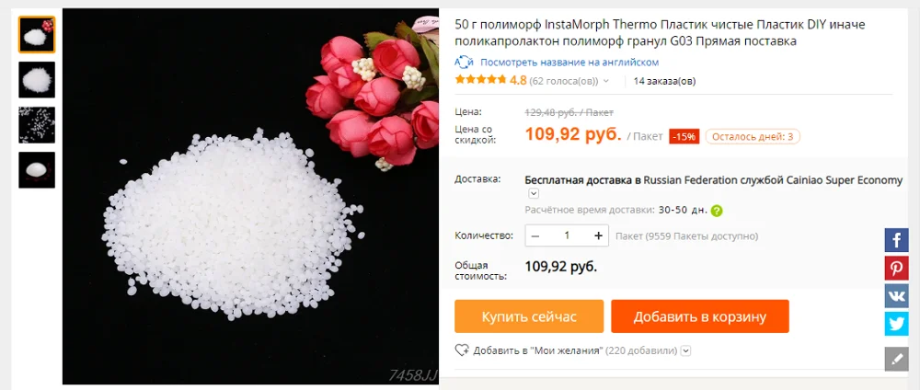Select third thumbnail of scattered granules
The image size is (920, 390).
pyautogui.click(x=37, y=125)
